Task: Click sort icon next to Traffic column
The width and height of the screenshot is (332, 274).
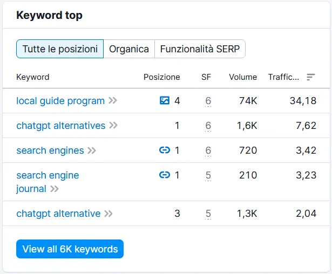Action: point(310,77)
